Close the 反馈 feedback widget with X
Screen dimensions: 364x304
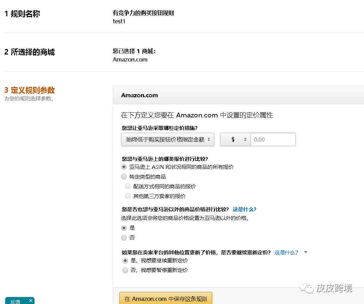coord(31,301)
